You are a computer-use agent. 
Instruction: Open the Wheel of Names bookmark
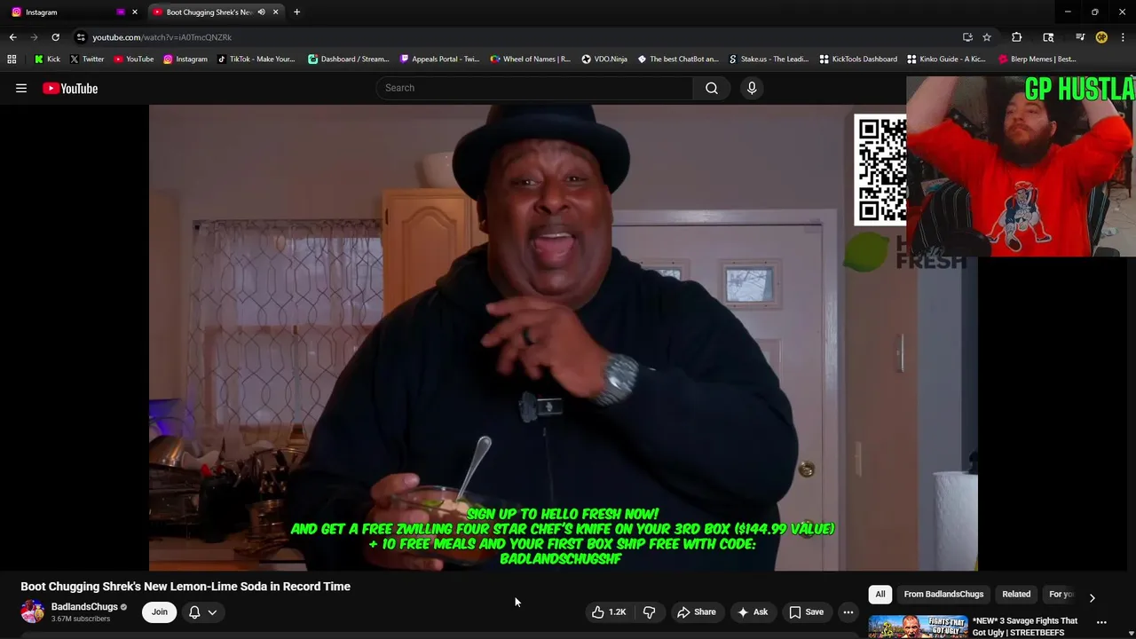[x=531, y=59]
